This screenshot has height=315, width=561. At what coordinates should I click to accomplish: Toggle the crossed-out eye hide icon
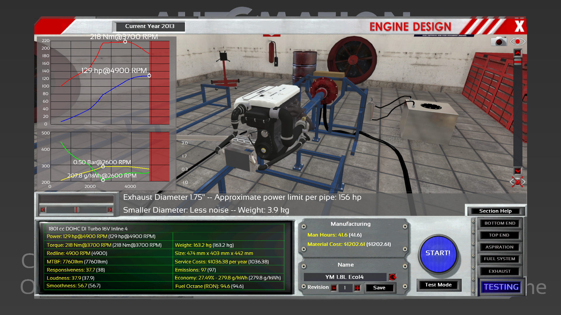point(517,182)
